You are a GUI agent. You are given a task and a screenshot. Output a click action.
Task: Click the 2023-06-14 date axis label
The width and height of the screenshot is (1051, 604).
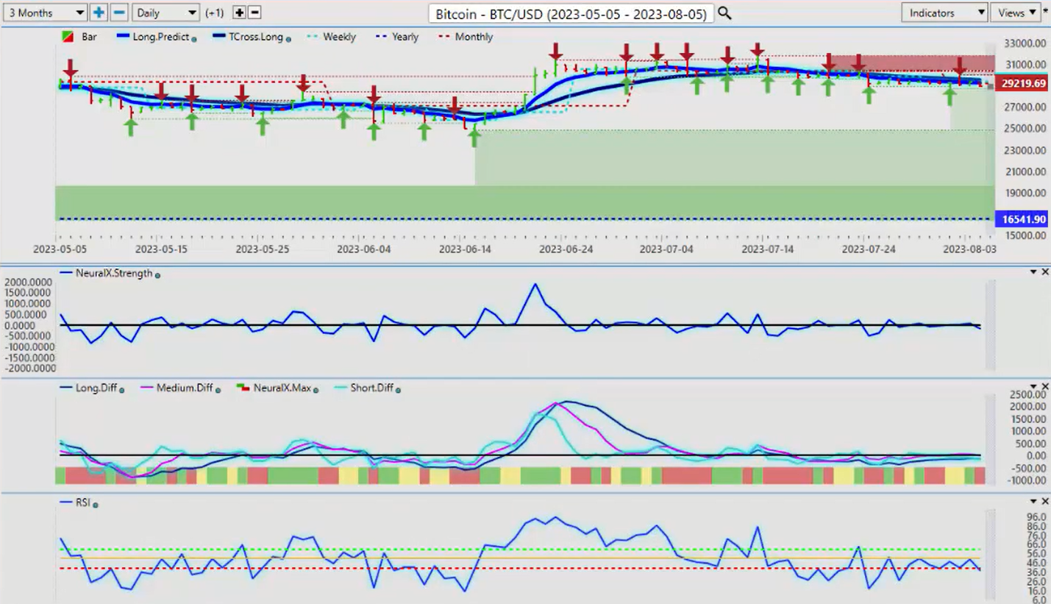tap(465, 249)
